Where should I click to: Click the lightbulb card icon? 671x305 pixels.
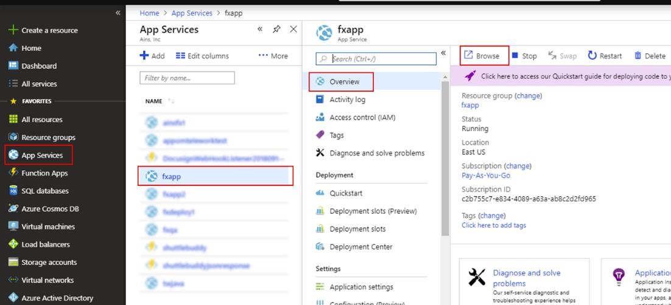pos(619,277)
